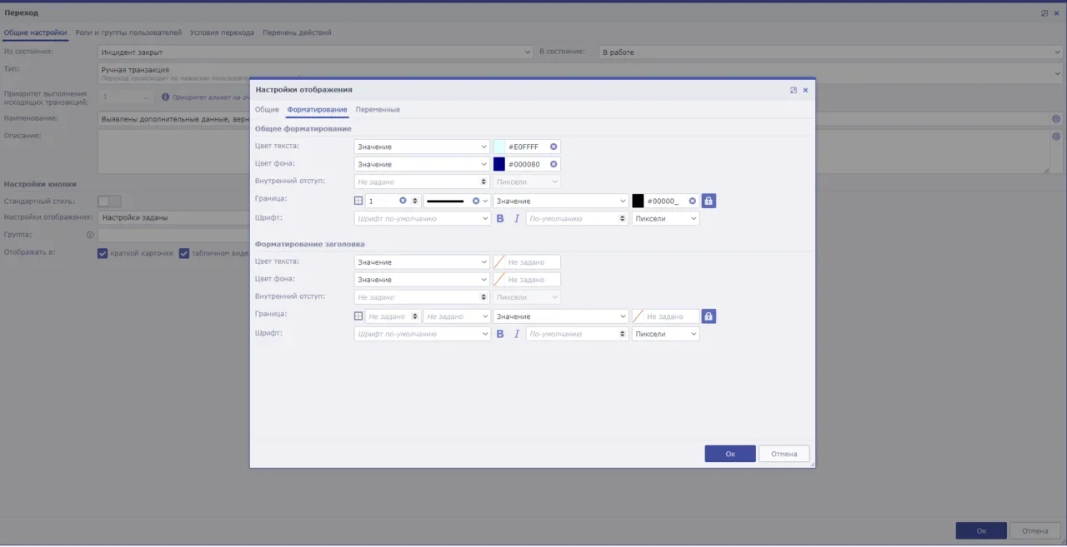Open the dark blue #000080 background color swatch
This screenshot has height=547, width=1067.
pos(499,164)
